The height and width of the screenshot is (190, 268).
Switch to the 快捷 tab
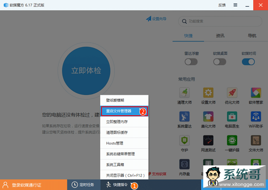(188, 36)
